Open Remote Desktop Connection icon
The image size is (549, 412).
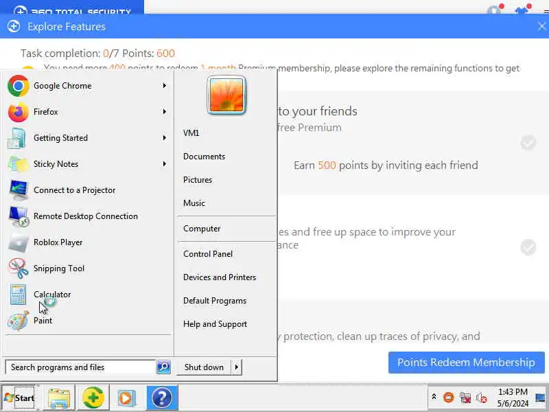[x=19, y=216]
